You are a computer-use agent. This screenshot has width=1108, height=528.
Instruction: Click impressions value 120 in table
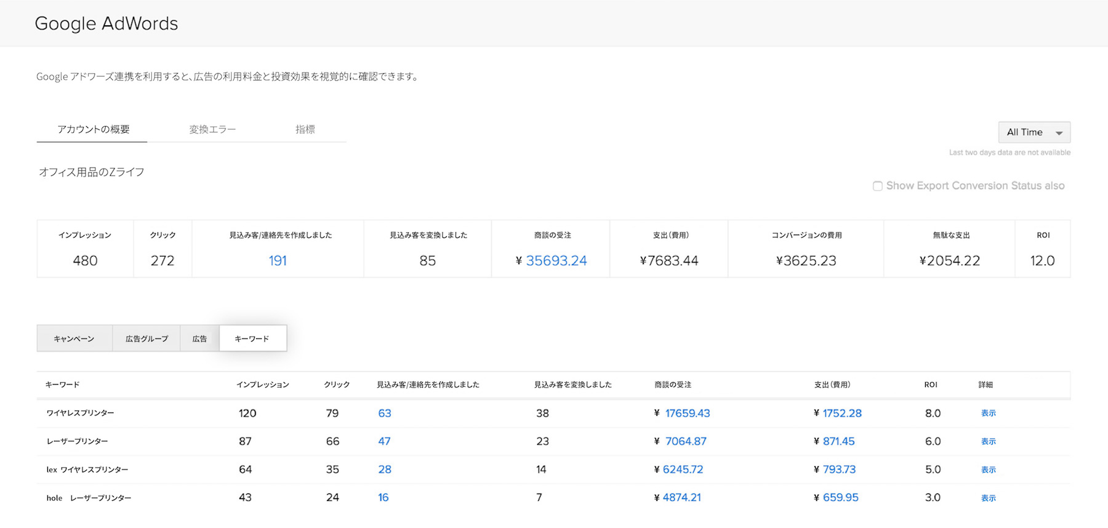(247, 414)
